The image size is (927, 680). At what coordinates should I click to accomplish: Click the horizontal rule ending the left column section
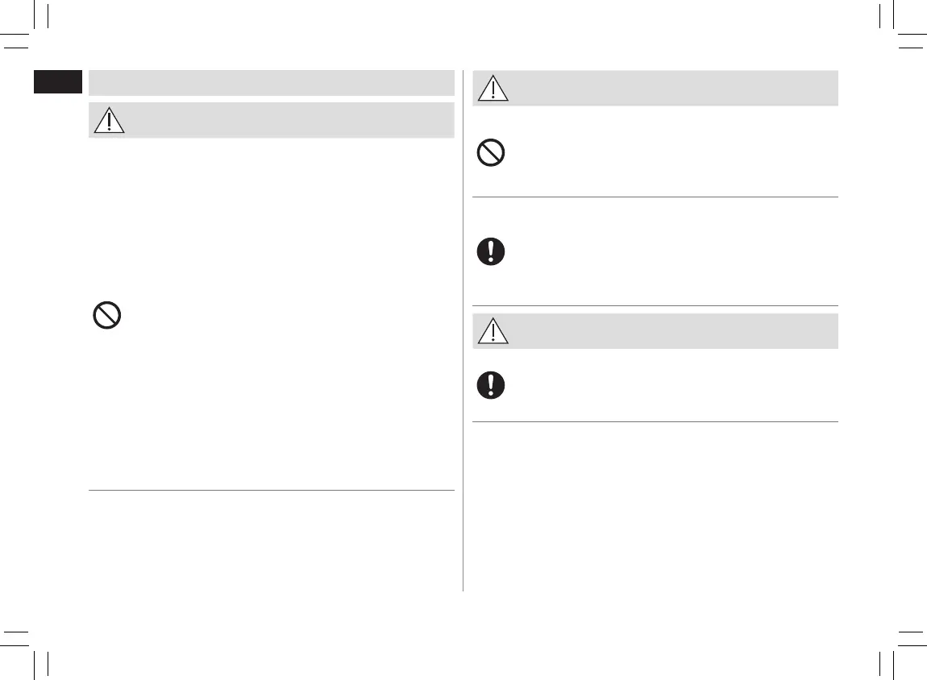click(x=271, y=490)
